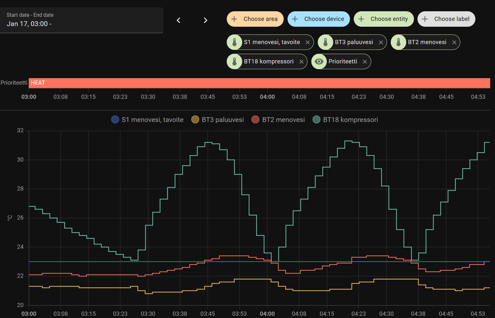
Task: Click the next time range arrow
Action: pos(206,20)
